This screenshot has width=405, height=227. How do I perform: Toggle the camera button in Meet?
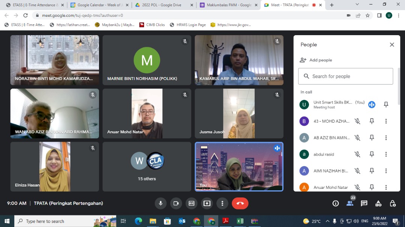176,203
